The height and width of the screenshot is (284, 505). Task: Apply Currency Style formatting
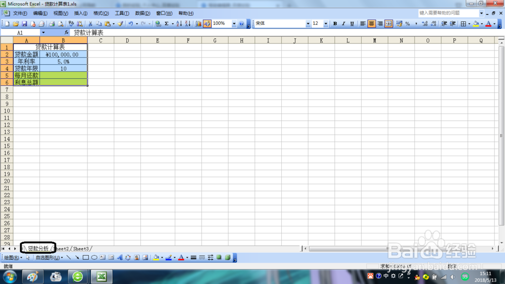[399, 24]
